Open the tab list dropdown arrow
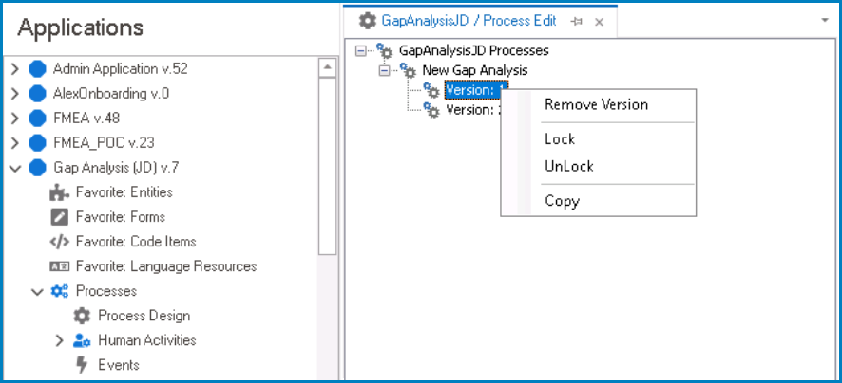This screenshot has height=383, width=842. point(823,18)
